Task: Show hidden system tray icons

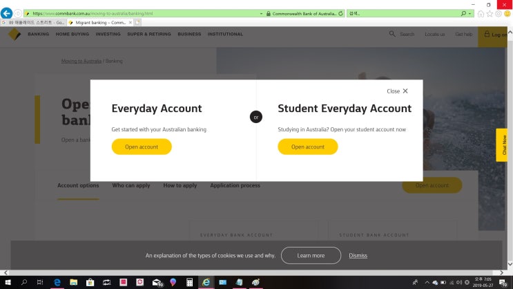Action: pos(427,283)
